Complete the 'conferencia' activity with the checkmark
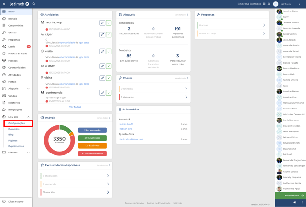The width and height of the screenshot is (306, 207). [x=109, y=93]
